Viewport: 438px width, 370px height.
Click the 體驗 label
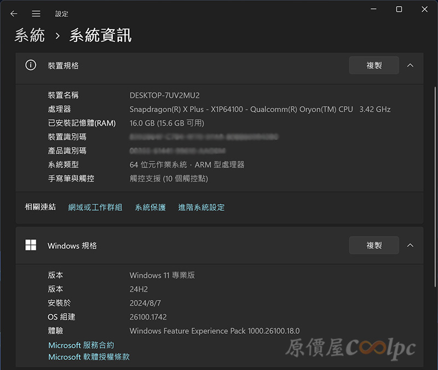tap(55, 331)
